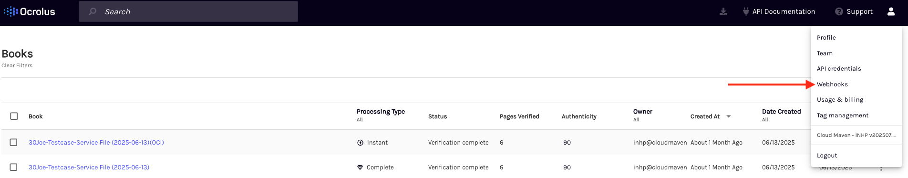
Task: Choose Logout from the account menu
Action: coord(827,156)
